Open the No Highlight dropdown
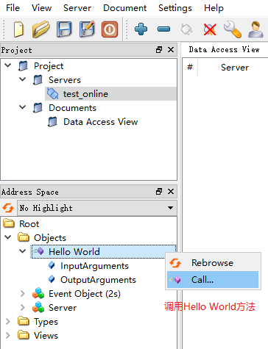 (97, 208)
